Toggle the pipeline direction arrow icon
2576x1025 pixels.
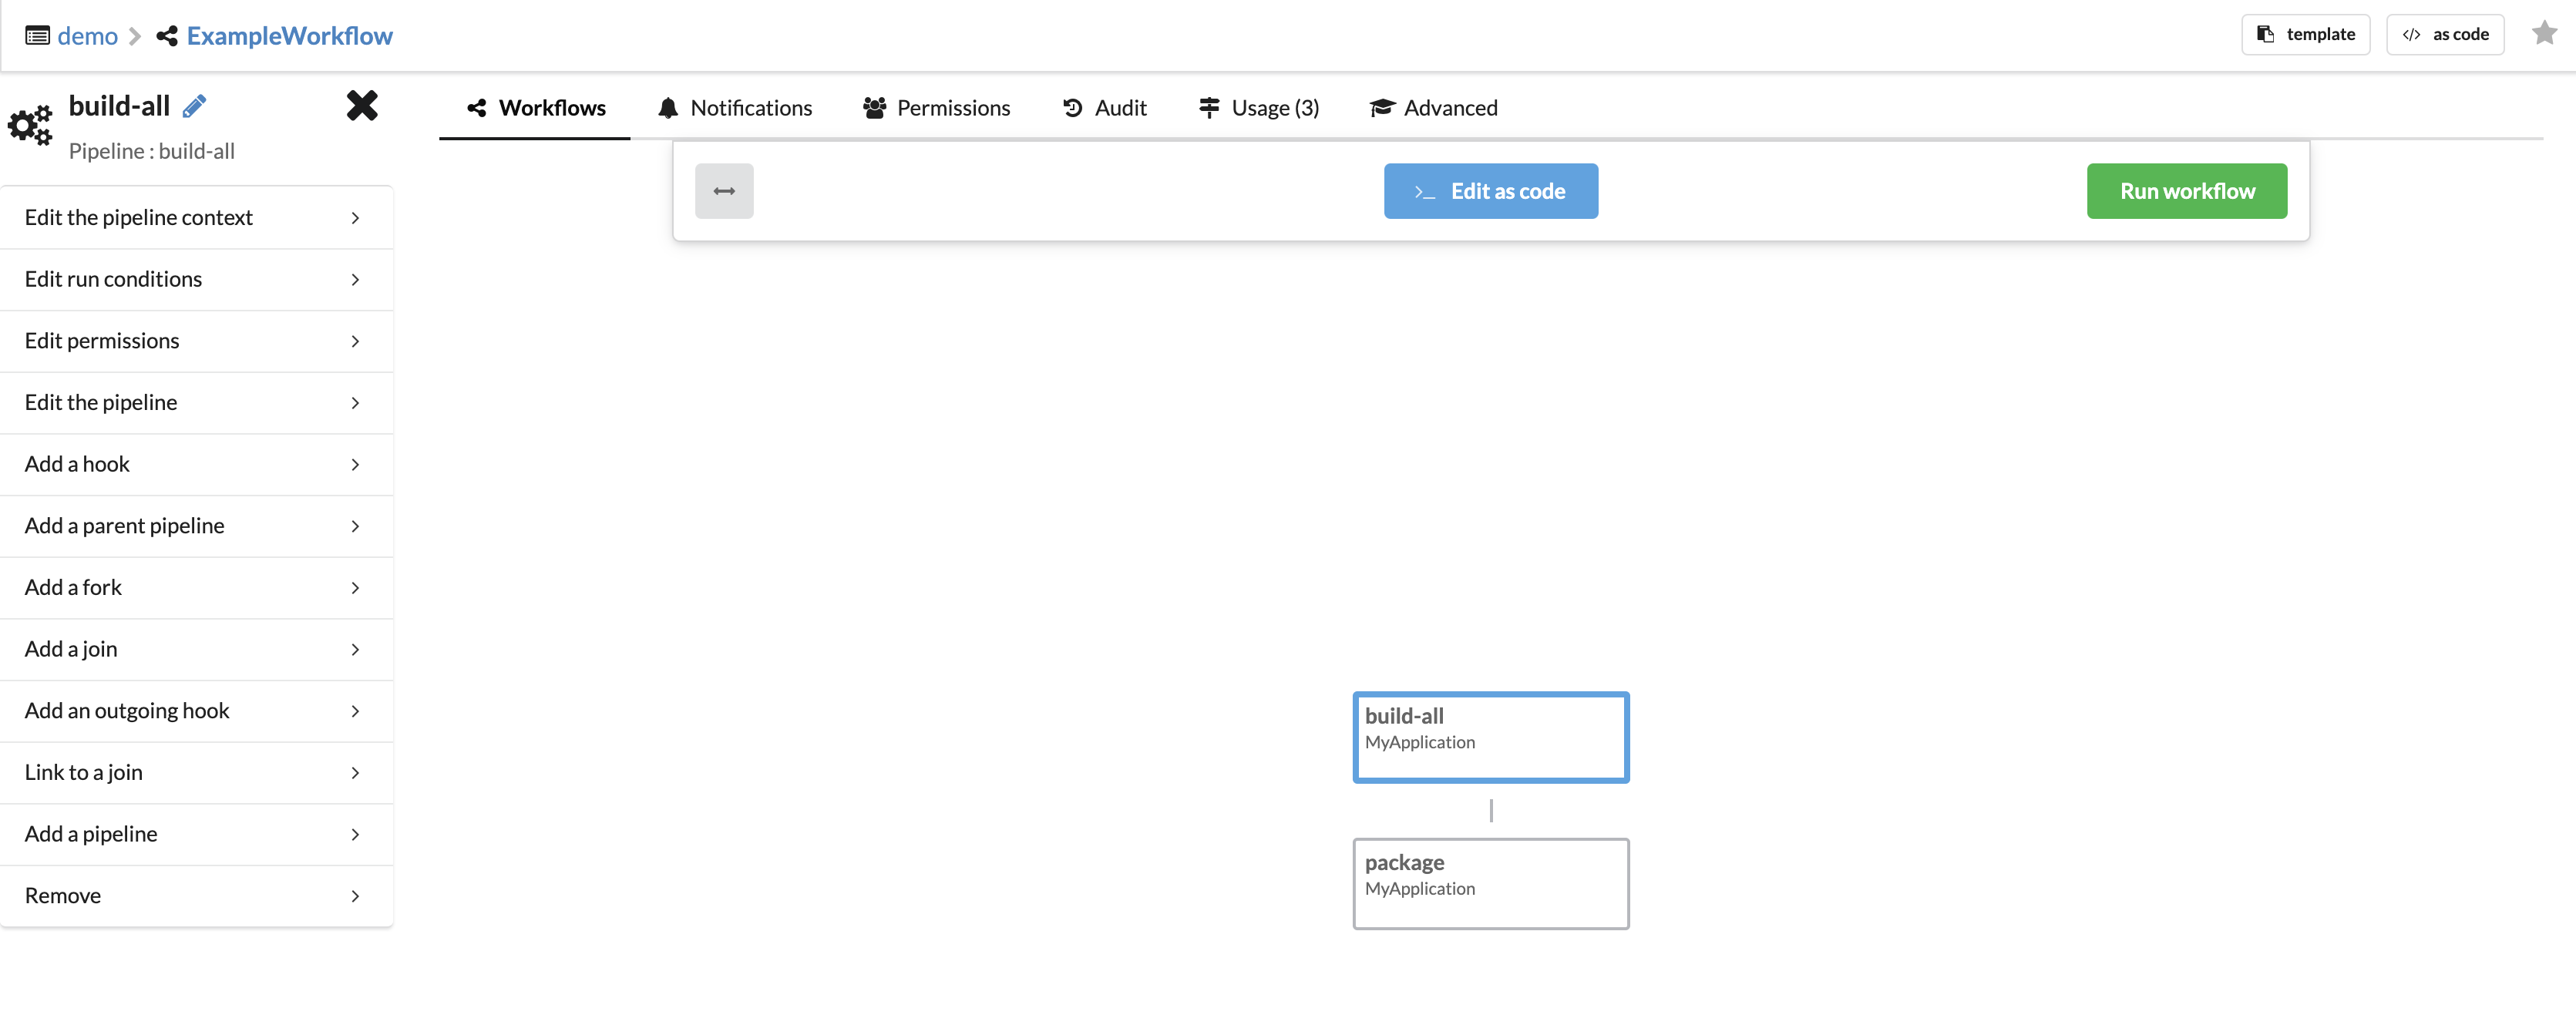pos(725,190)
